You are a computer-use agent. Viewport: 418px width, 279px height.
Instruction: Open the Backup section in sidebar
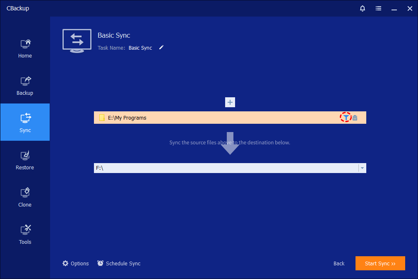pyautogui.click(x=25, y=85)
